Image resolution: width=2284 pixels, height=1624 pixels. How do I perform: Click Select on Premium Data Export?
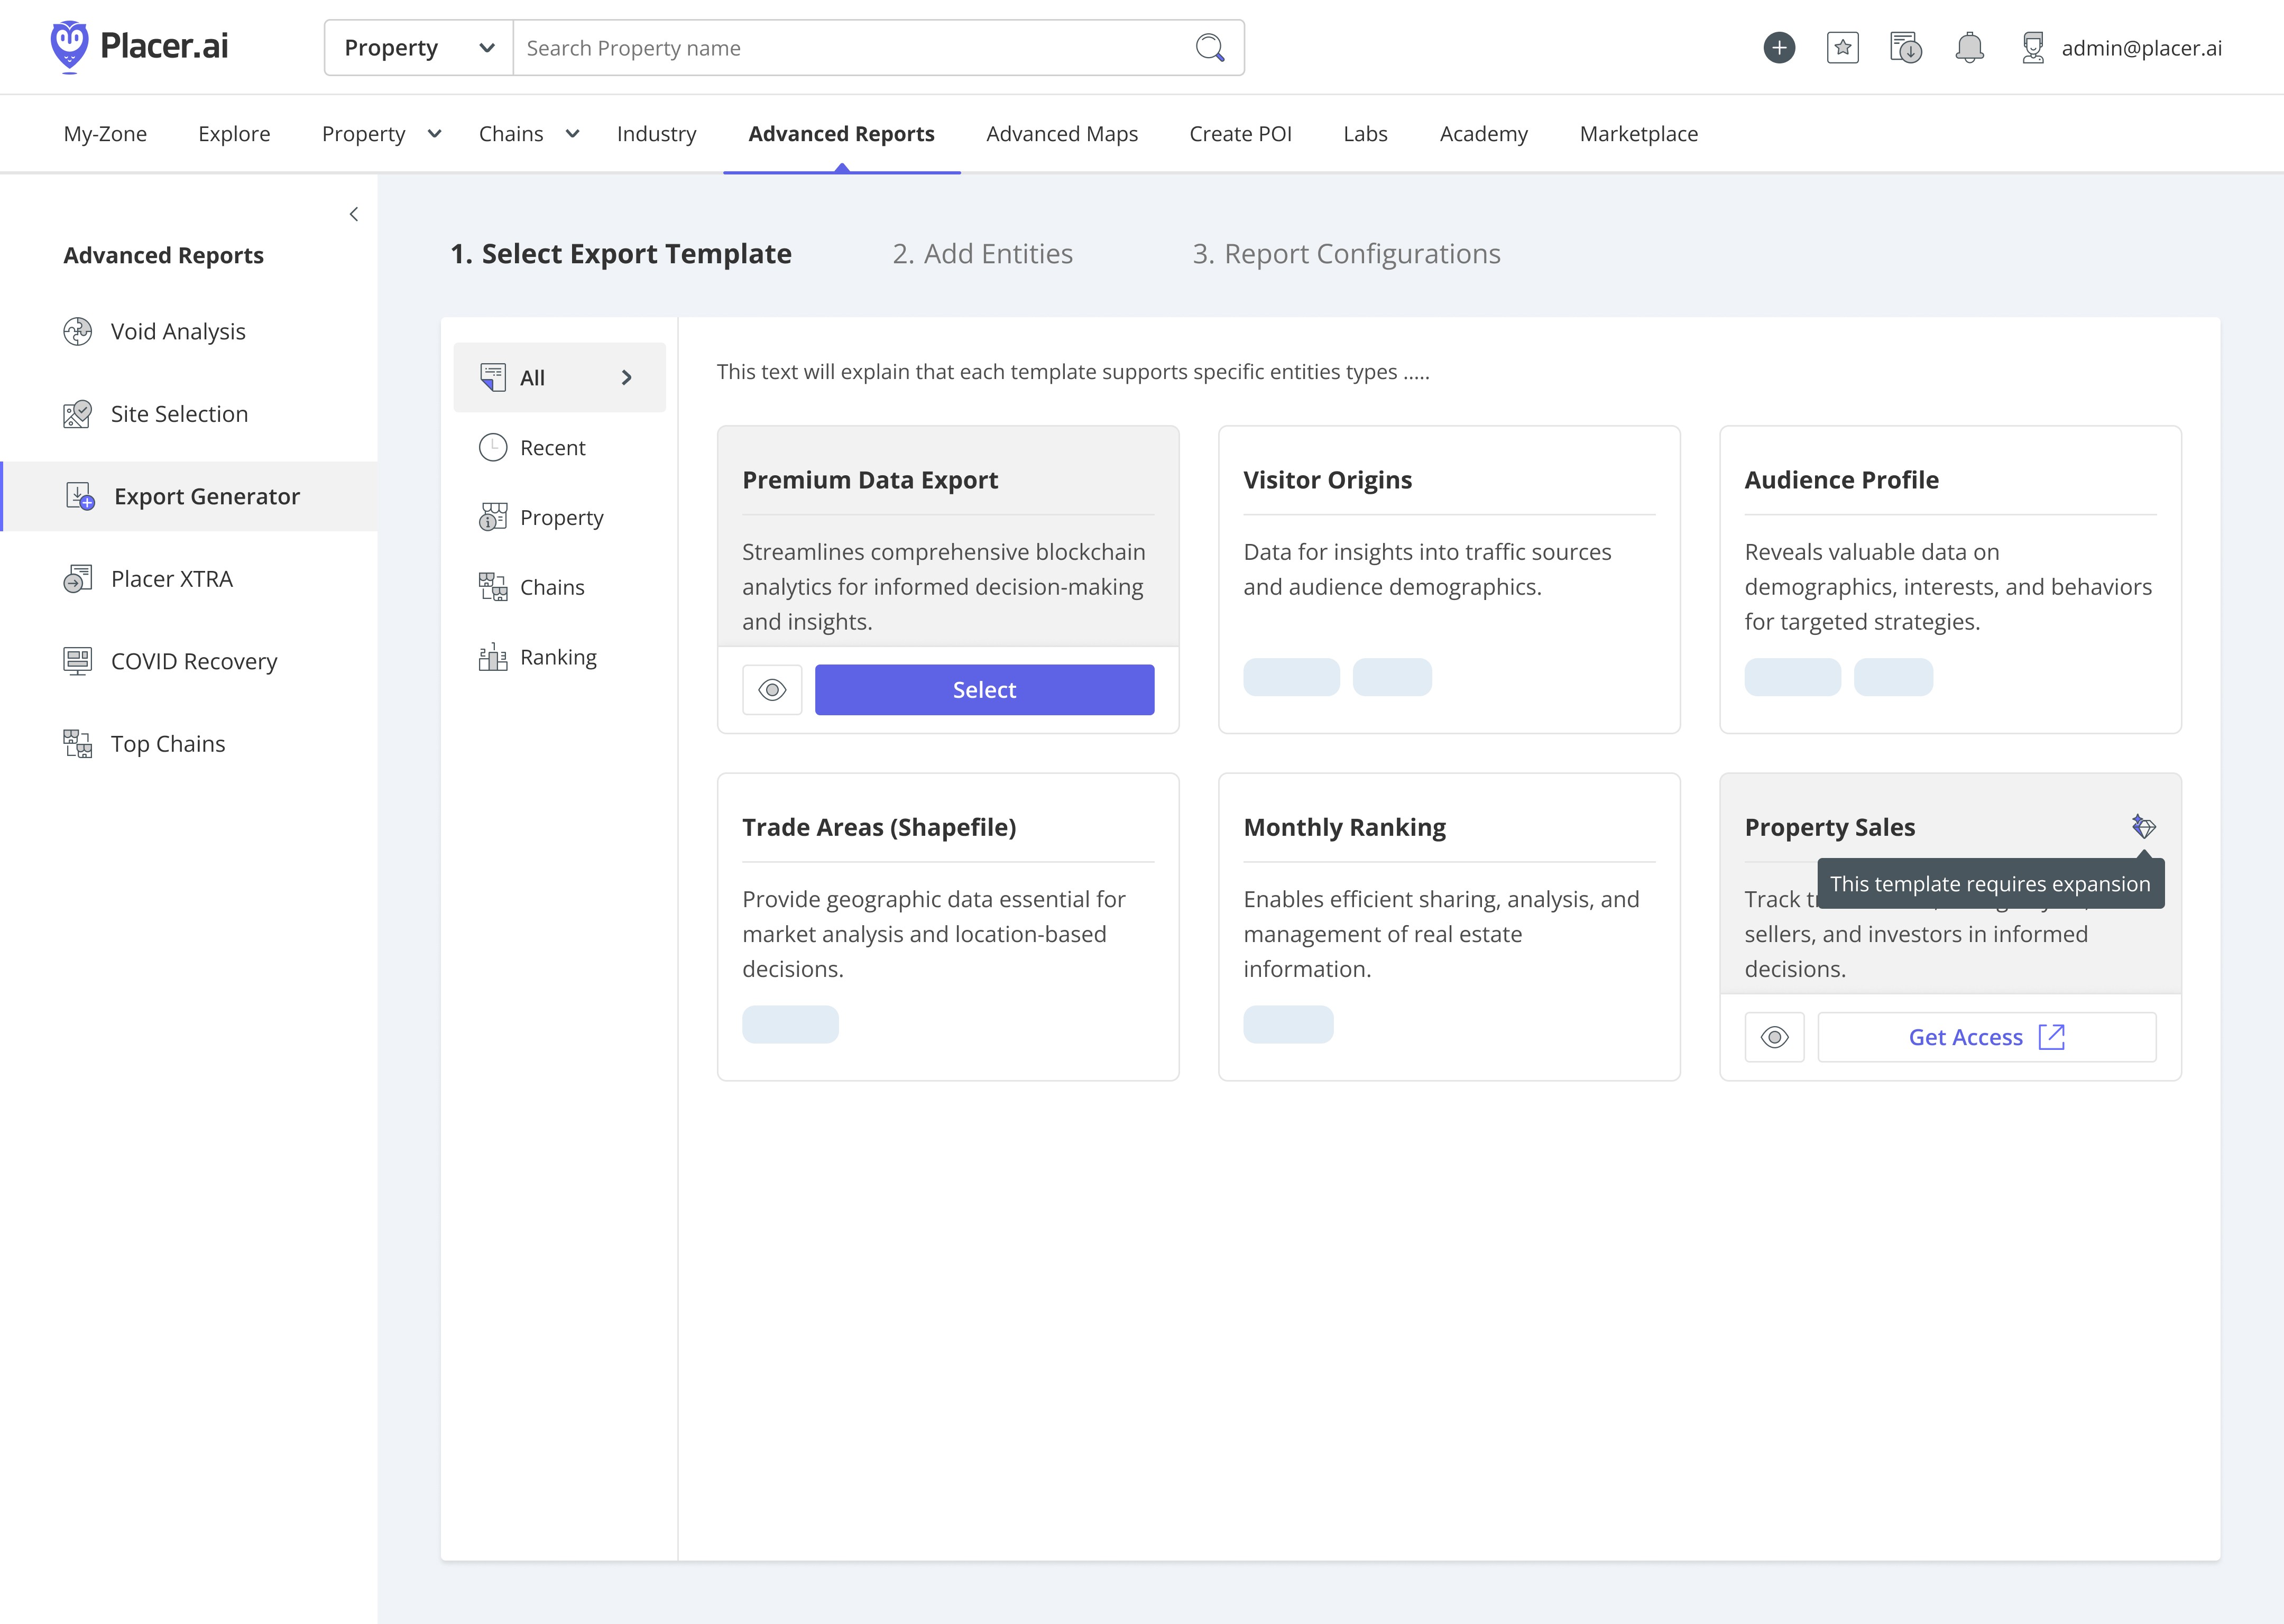[984, 690]
